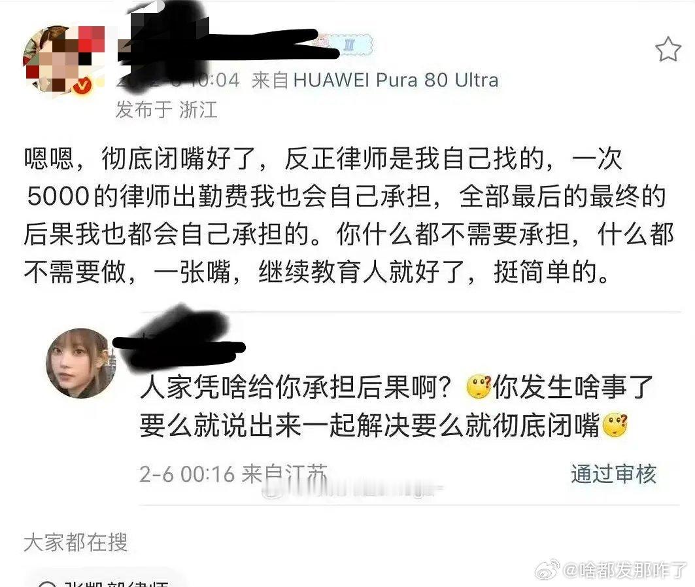Open the commenter's avatar photo
This screenshot has width=695, height=587.
(x=81, y=363)
